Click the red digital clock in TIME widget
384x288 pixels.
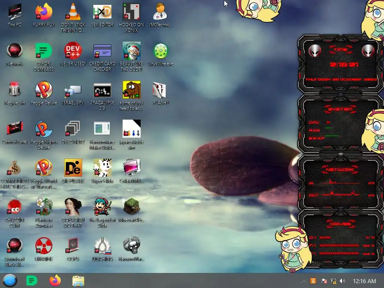[x=344, y=64]
